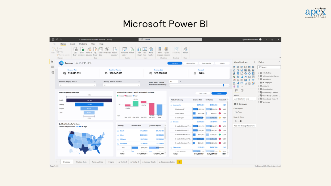
Task: Select the R script visual icon
Action: click(249, 80)
